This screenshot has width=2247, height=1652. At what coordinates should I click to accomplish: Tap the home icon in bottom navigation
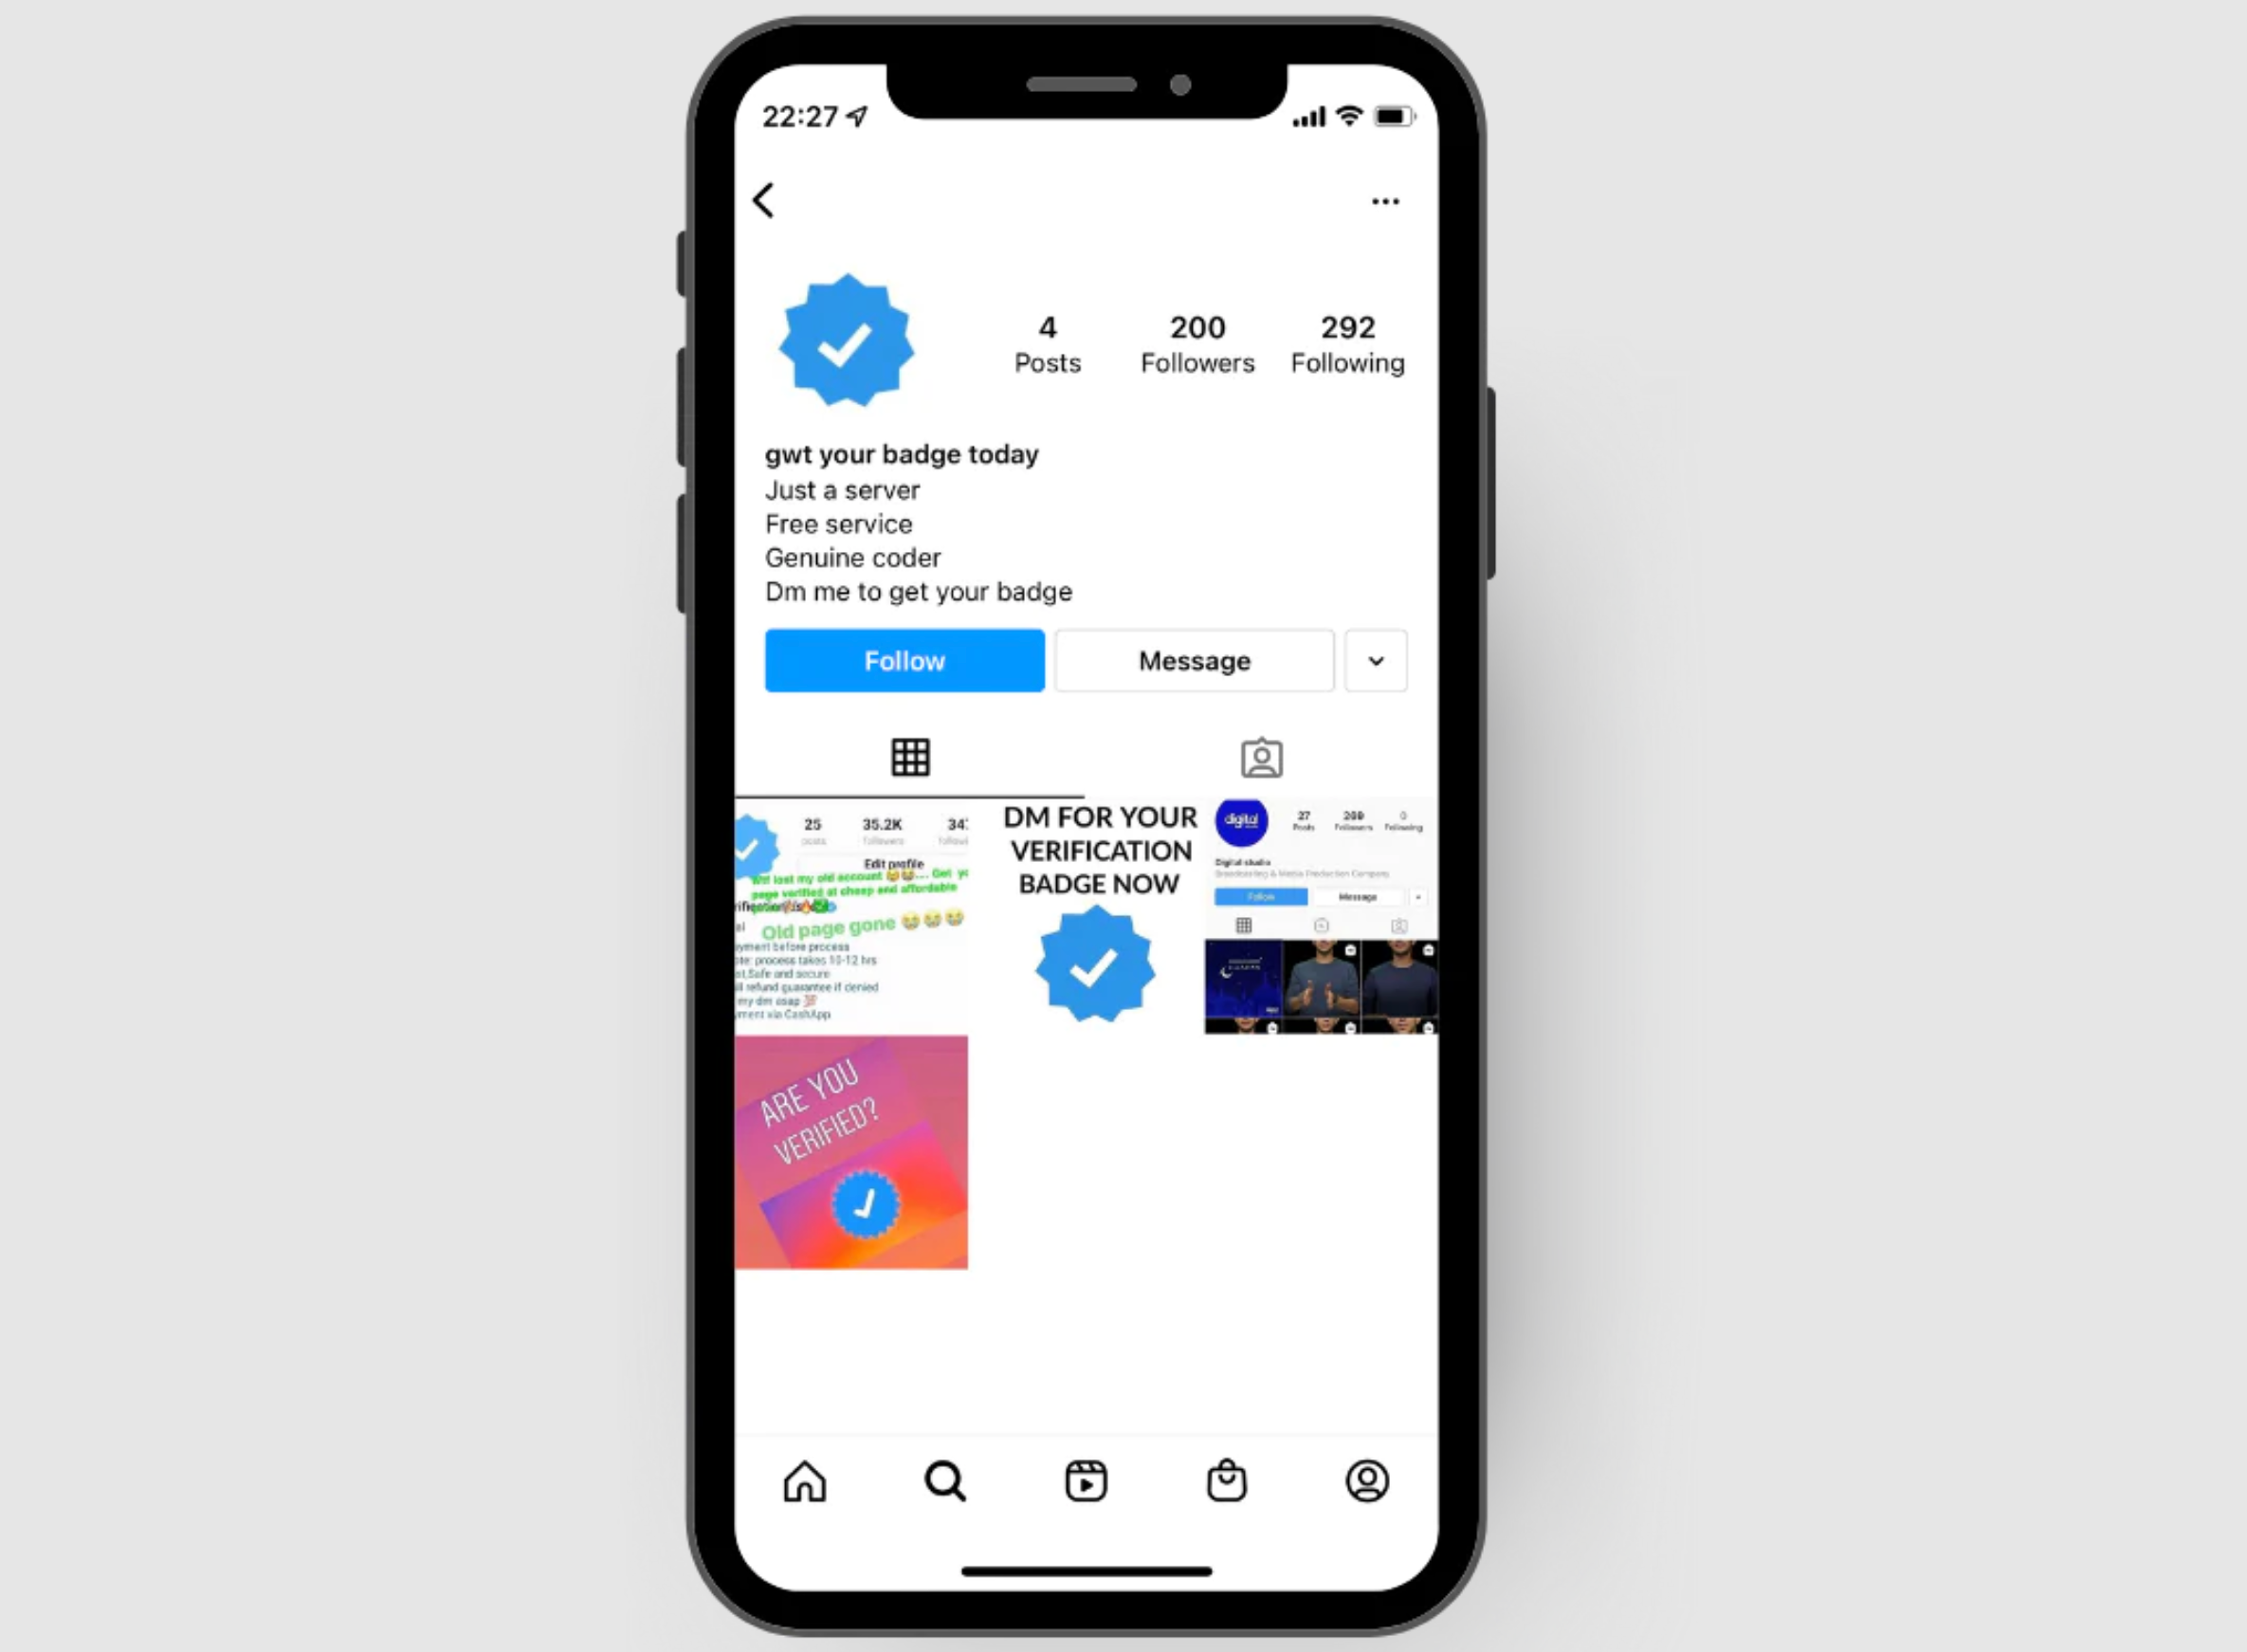pos(802,1483)
